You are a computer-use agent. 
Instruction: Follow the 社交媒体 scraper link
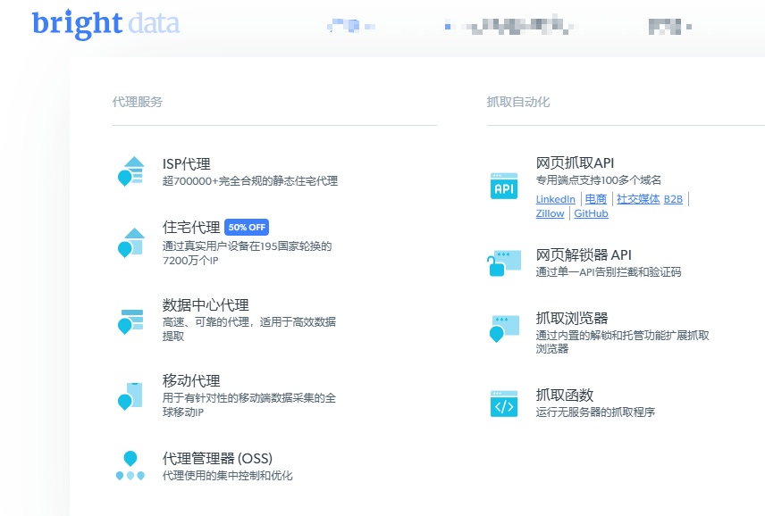(x=638, y=199)
